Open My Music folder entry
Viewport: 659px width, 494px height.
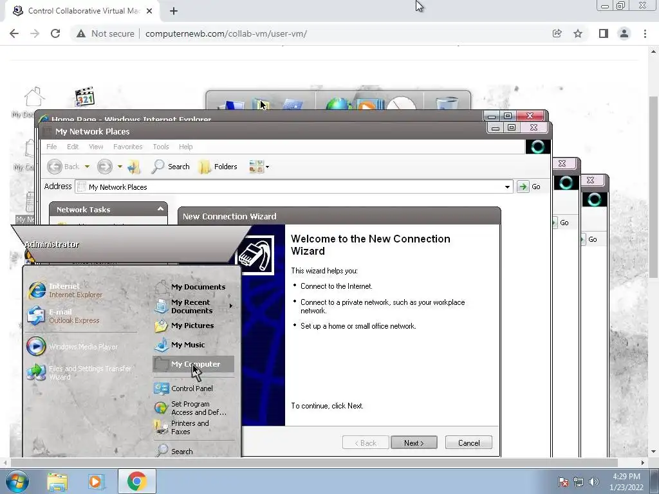point(180,345)
